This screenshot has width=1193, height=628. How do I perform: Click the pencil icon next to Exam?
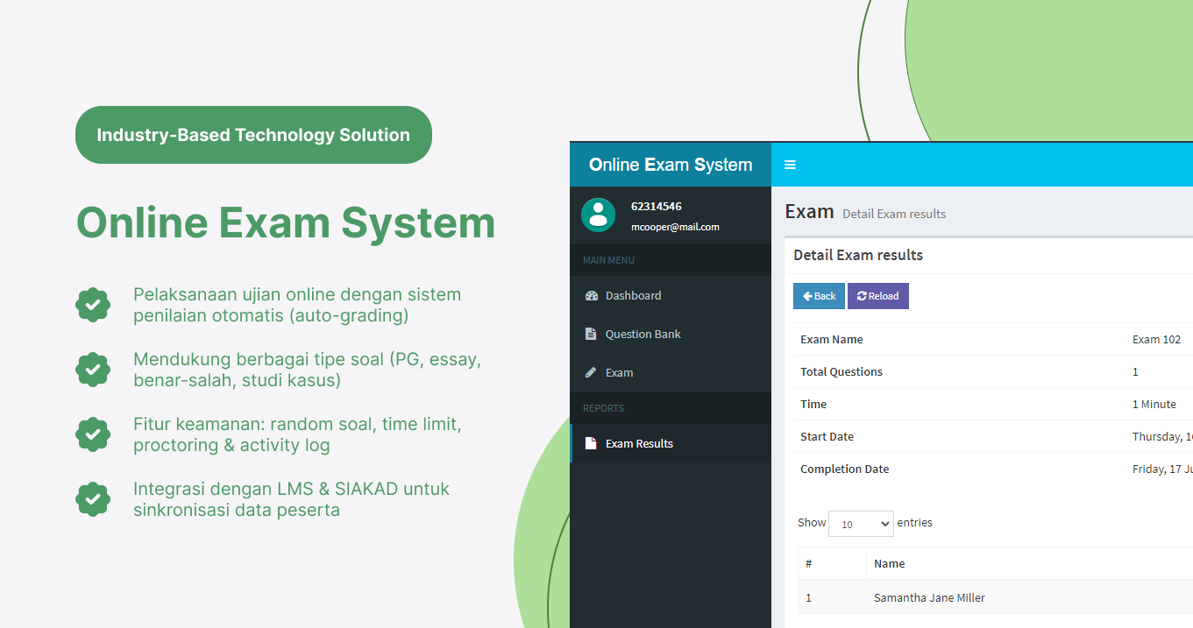[x=593, y=372]
